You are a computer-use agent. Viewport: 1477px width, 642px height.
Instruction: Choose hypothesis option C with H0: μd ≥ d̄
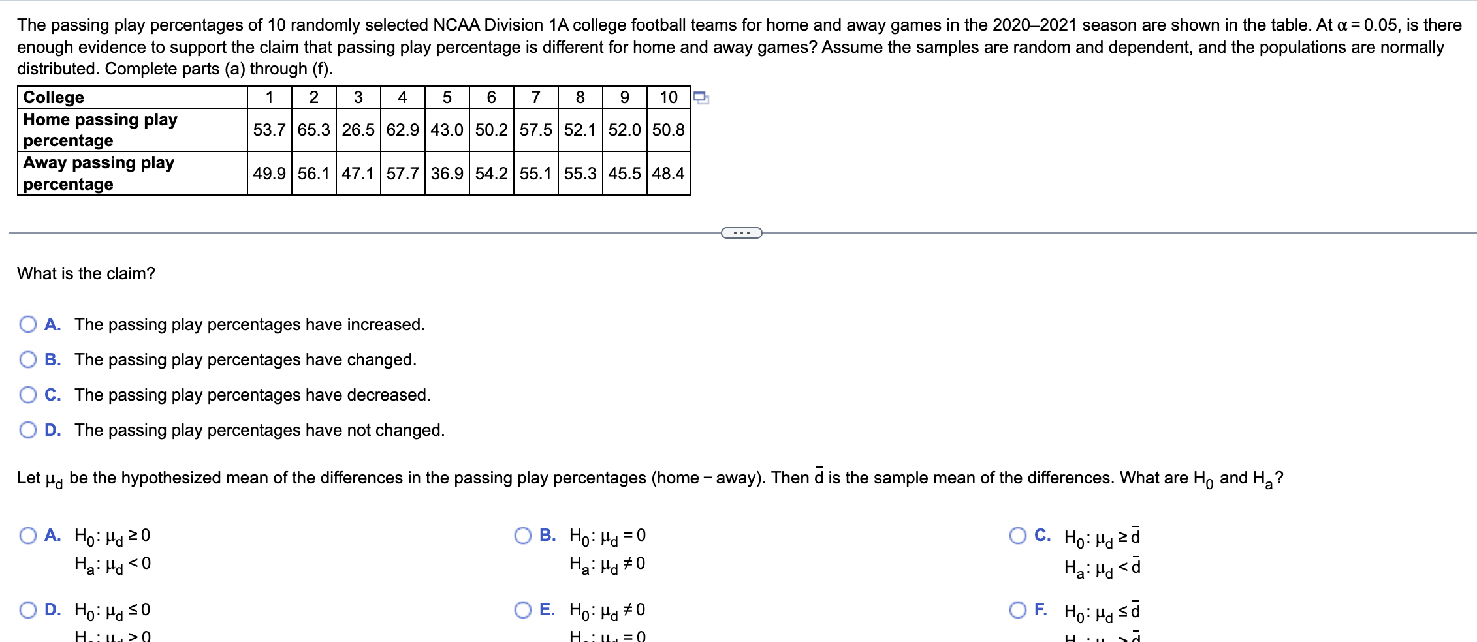coord(1017,535)
